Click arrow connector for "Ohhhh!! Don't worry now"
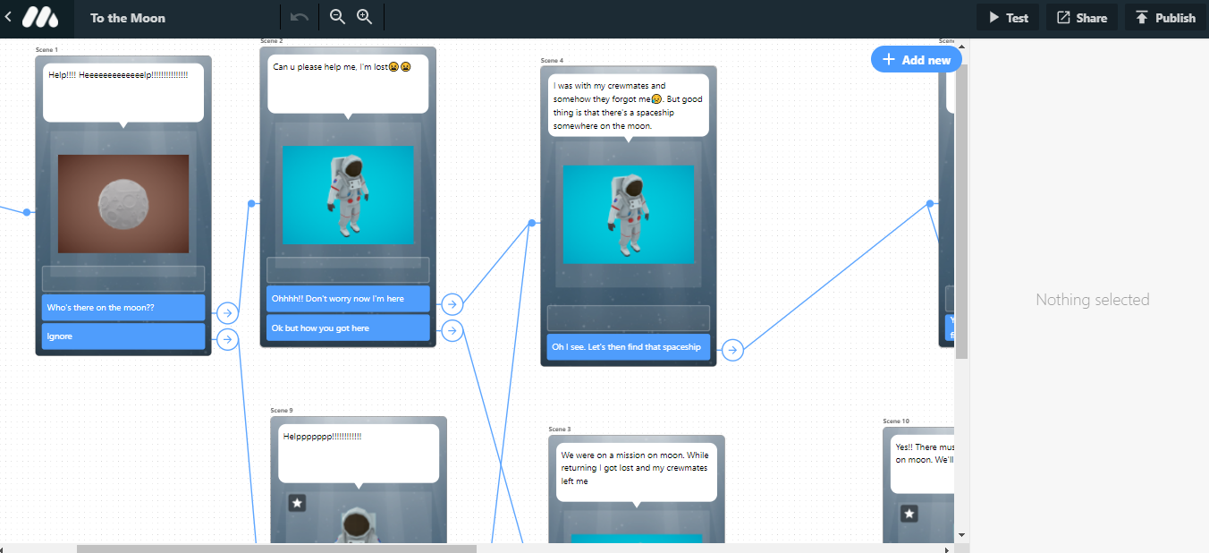Viewport: 1209px width, 553px height. coord(452,304)
